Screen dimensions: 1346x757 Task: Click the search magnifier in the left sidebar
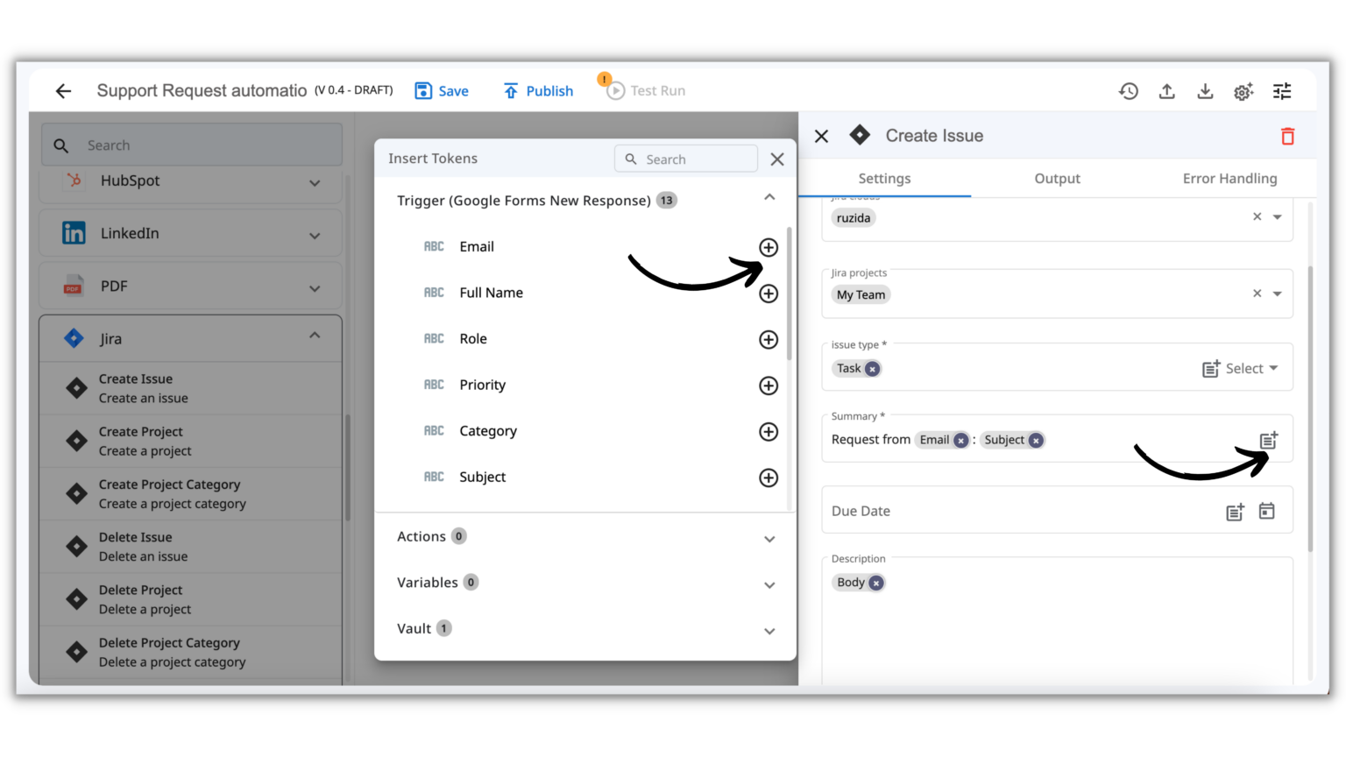[x=60, y=145]
